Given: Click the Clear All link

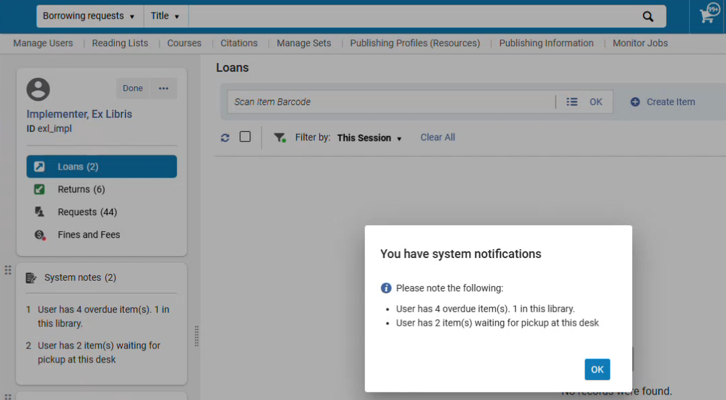Looking at the screenshot, I should click(x=437, y=137).
